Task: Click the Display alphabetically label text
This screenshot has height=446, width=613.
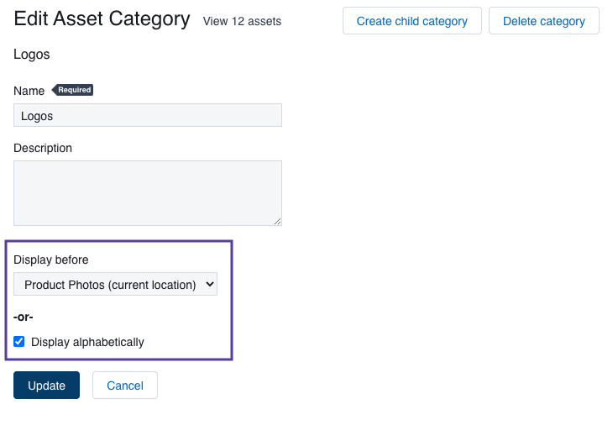Action: (x=87, y=342)
